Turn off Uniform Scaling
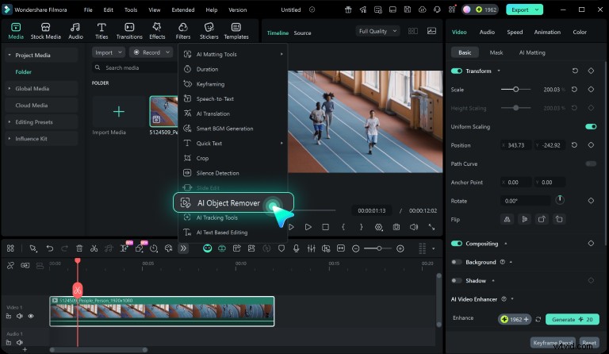609x354 pixels. click(x=590, y=126)
